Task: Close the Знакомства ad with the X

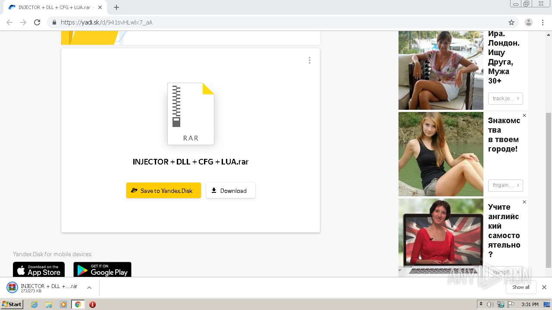Action: (x=524, y=115)
